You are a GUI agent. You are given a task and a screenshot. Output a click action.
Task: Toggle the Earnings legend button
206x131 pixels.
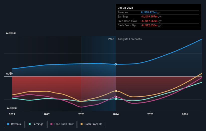point(36,124)
